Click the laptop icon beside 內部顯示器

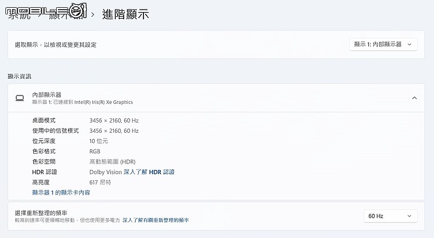20,98
